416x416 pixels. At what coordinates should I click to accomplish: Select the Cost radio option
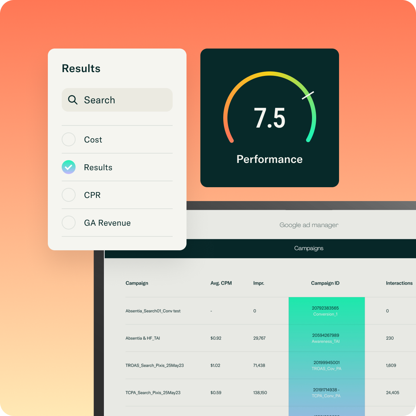click(69, 139)
